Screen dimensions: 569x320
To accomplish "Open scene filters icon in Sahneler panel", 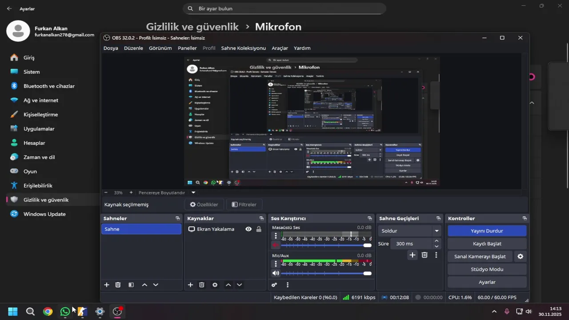I will point(131,285).
